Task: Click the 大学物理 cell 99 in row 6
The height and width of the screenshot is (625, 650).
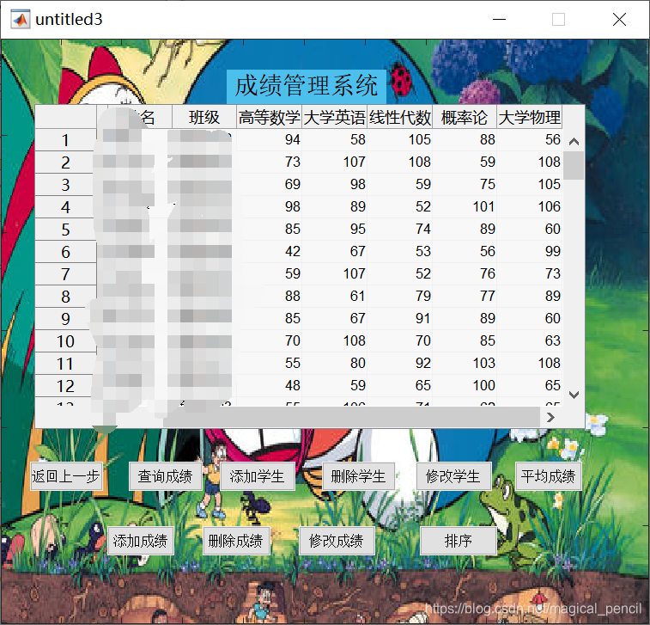Action: point(530,252)
